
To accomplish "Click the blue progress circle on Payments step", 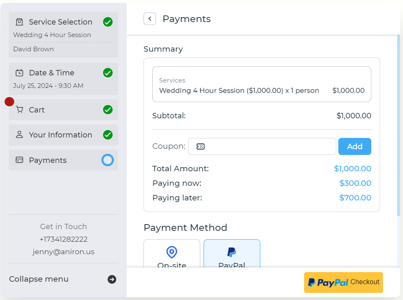I will coord(108,160).
